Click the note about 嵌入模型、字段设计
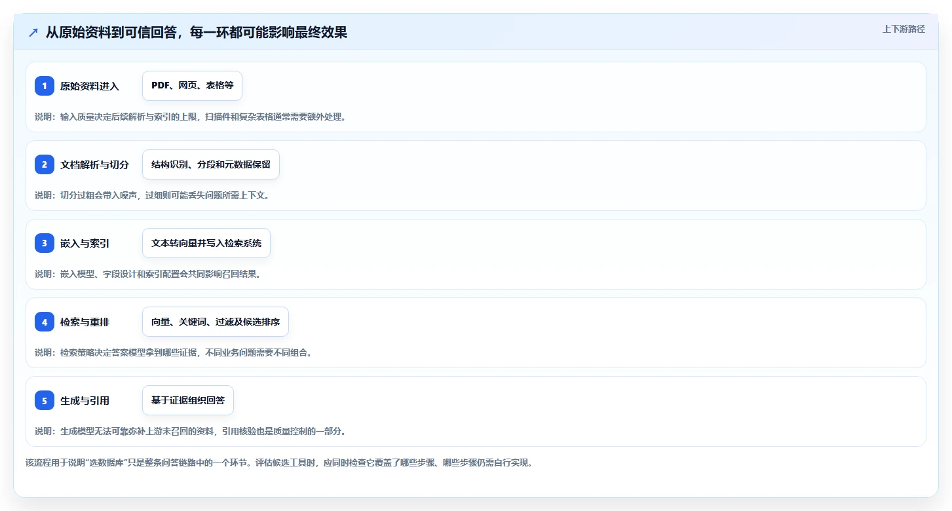 pos(148,274)
